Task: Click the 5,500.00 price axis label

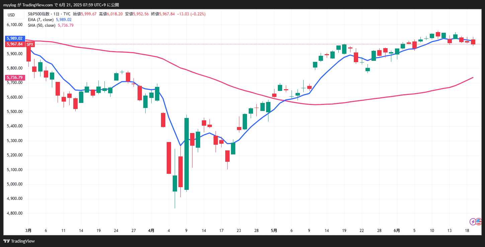Action: point(15,112)
